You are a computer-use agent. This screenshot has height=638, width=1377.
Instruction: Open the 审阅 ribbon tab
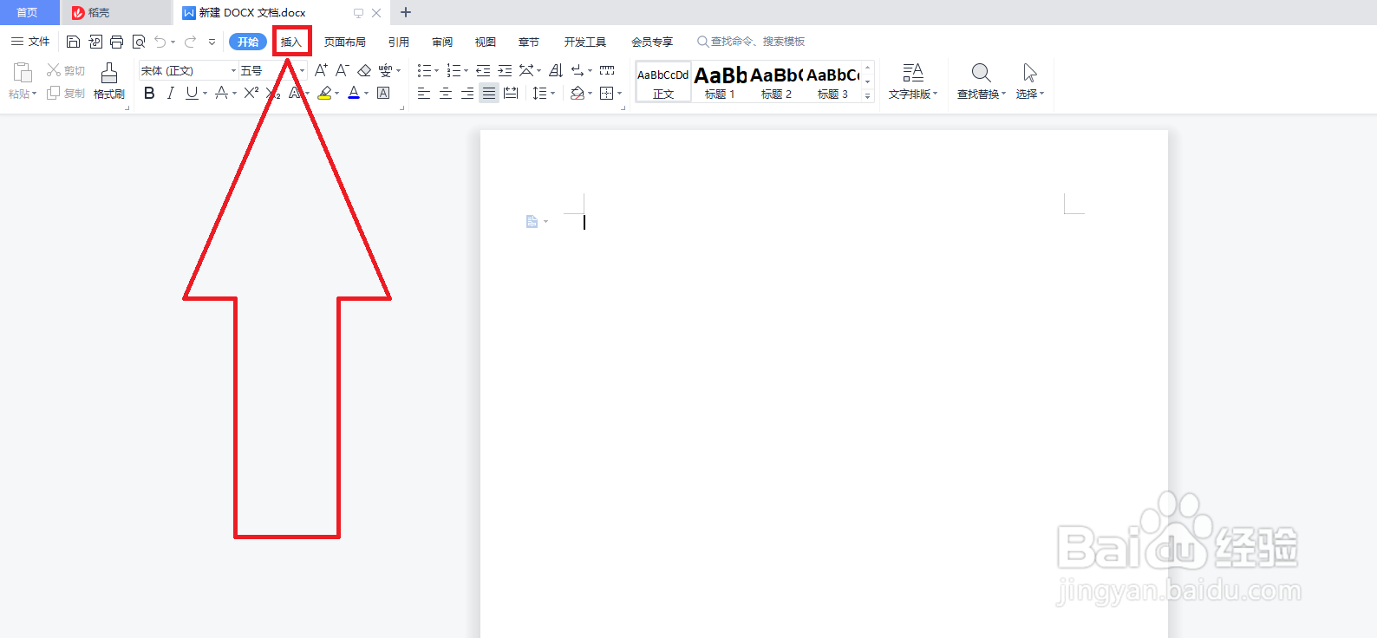[x=442, y=42]
